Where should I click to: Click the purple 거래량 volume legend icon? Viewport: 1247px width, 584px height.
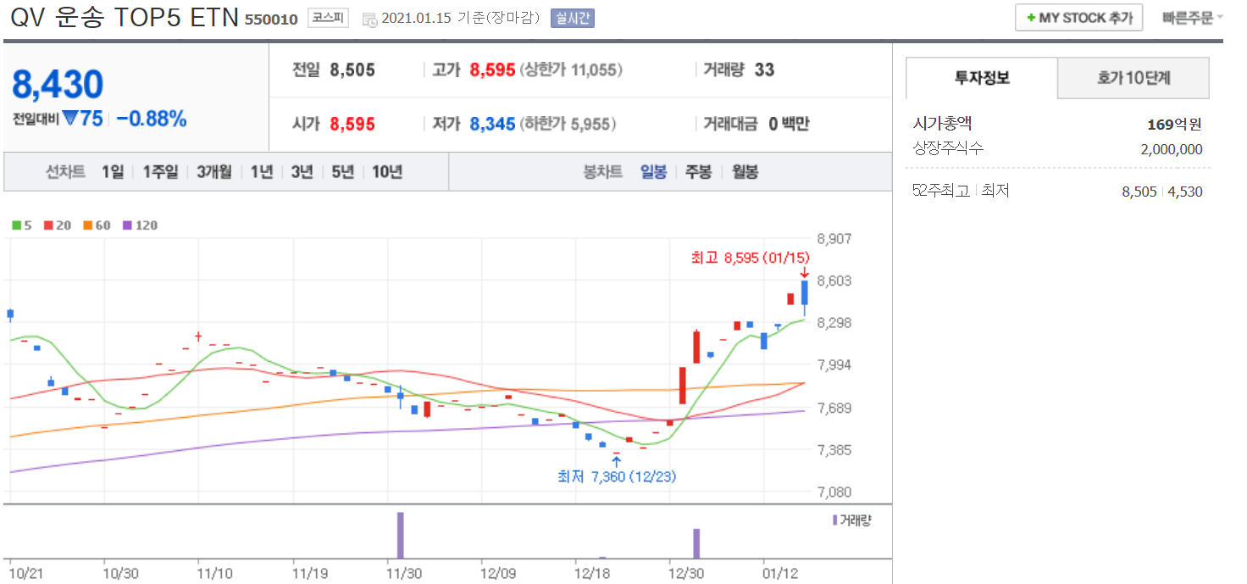click(x=834, y=520)
